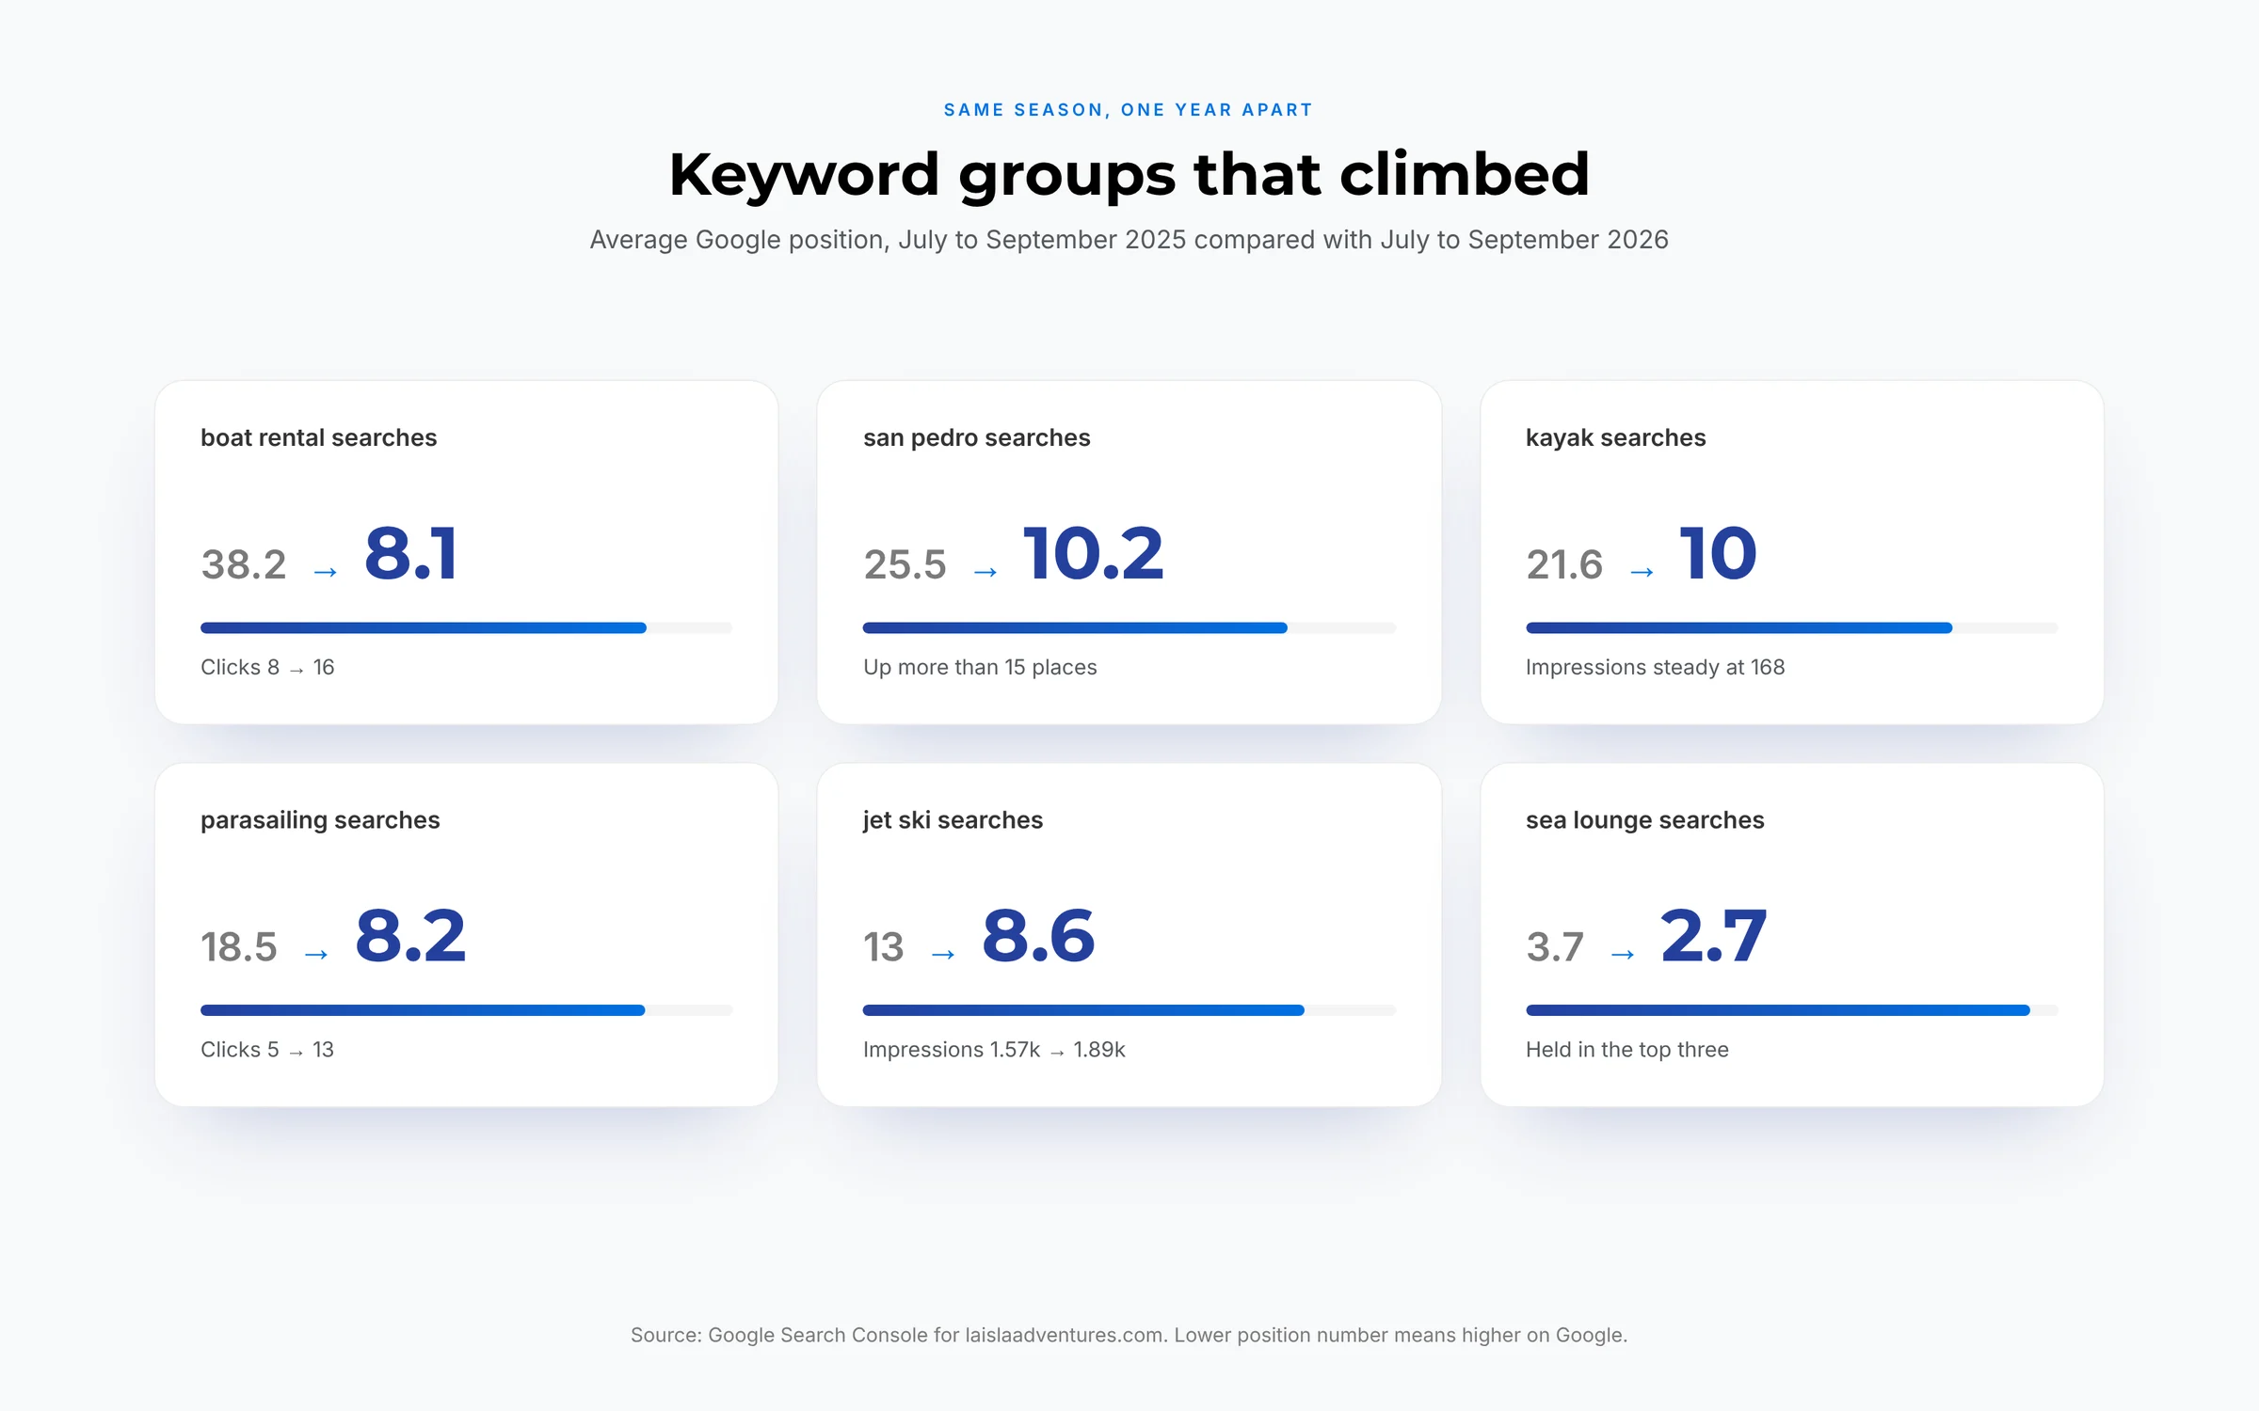This screenshot has height=1411, width=2259.
Task: Click the "kayak searches" card title
Action: click(1615, 438)
